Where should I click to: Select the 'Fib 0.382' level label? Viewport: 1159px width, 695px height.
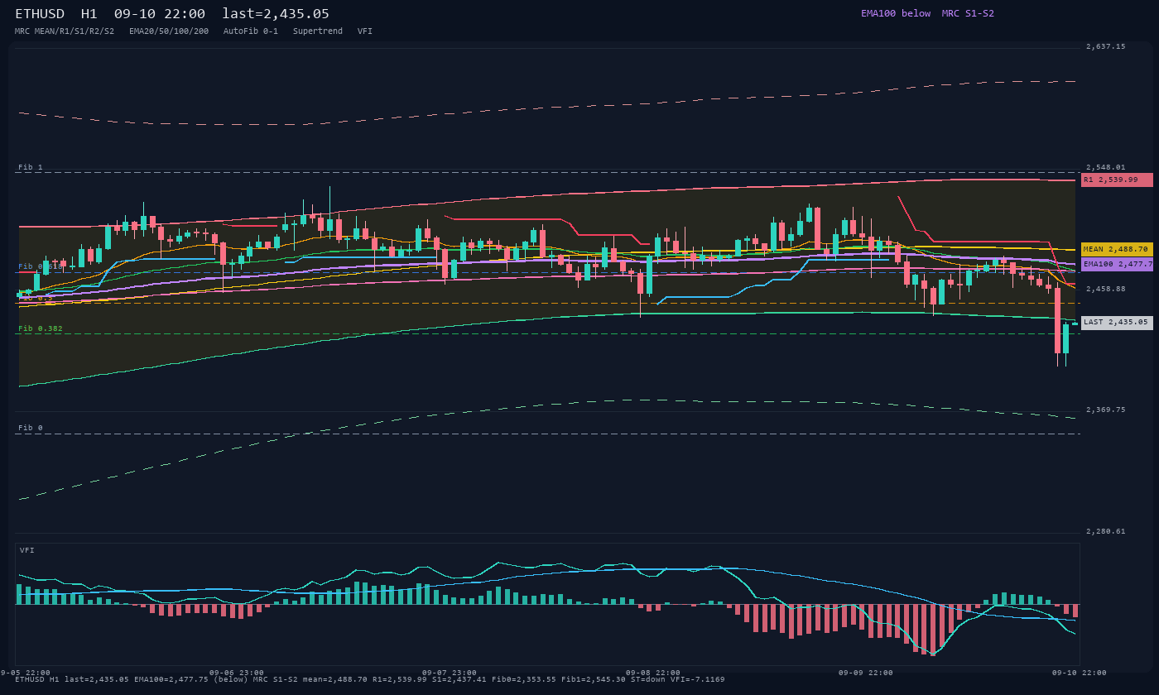point(41,328)
